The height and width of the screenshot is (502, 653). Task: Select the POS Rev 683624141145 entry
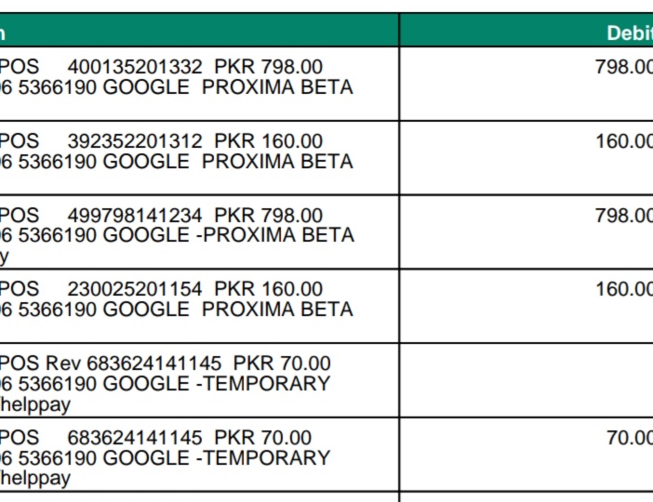pyautogui.click(x=110, y=363)
